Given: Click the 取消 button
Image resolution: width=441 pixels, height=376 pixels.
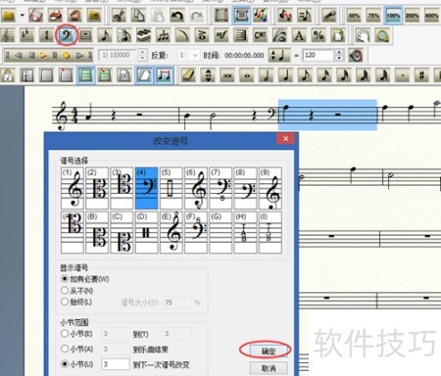Looking at the screenshot, I should click(269, 368).
